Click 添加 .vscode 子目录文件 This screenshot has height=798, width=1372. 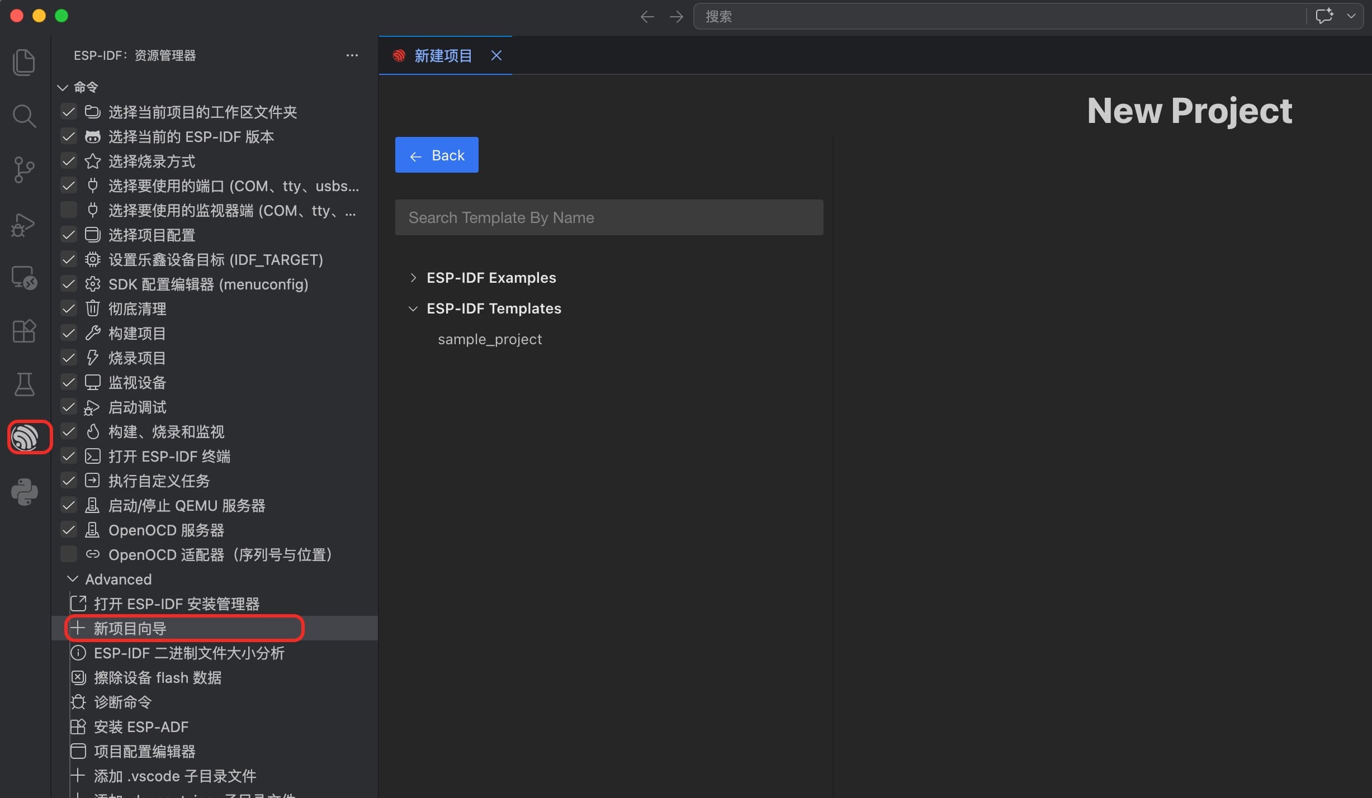coord(175,776)
